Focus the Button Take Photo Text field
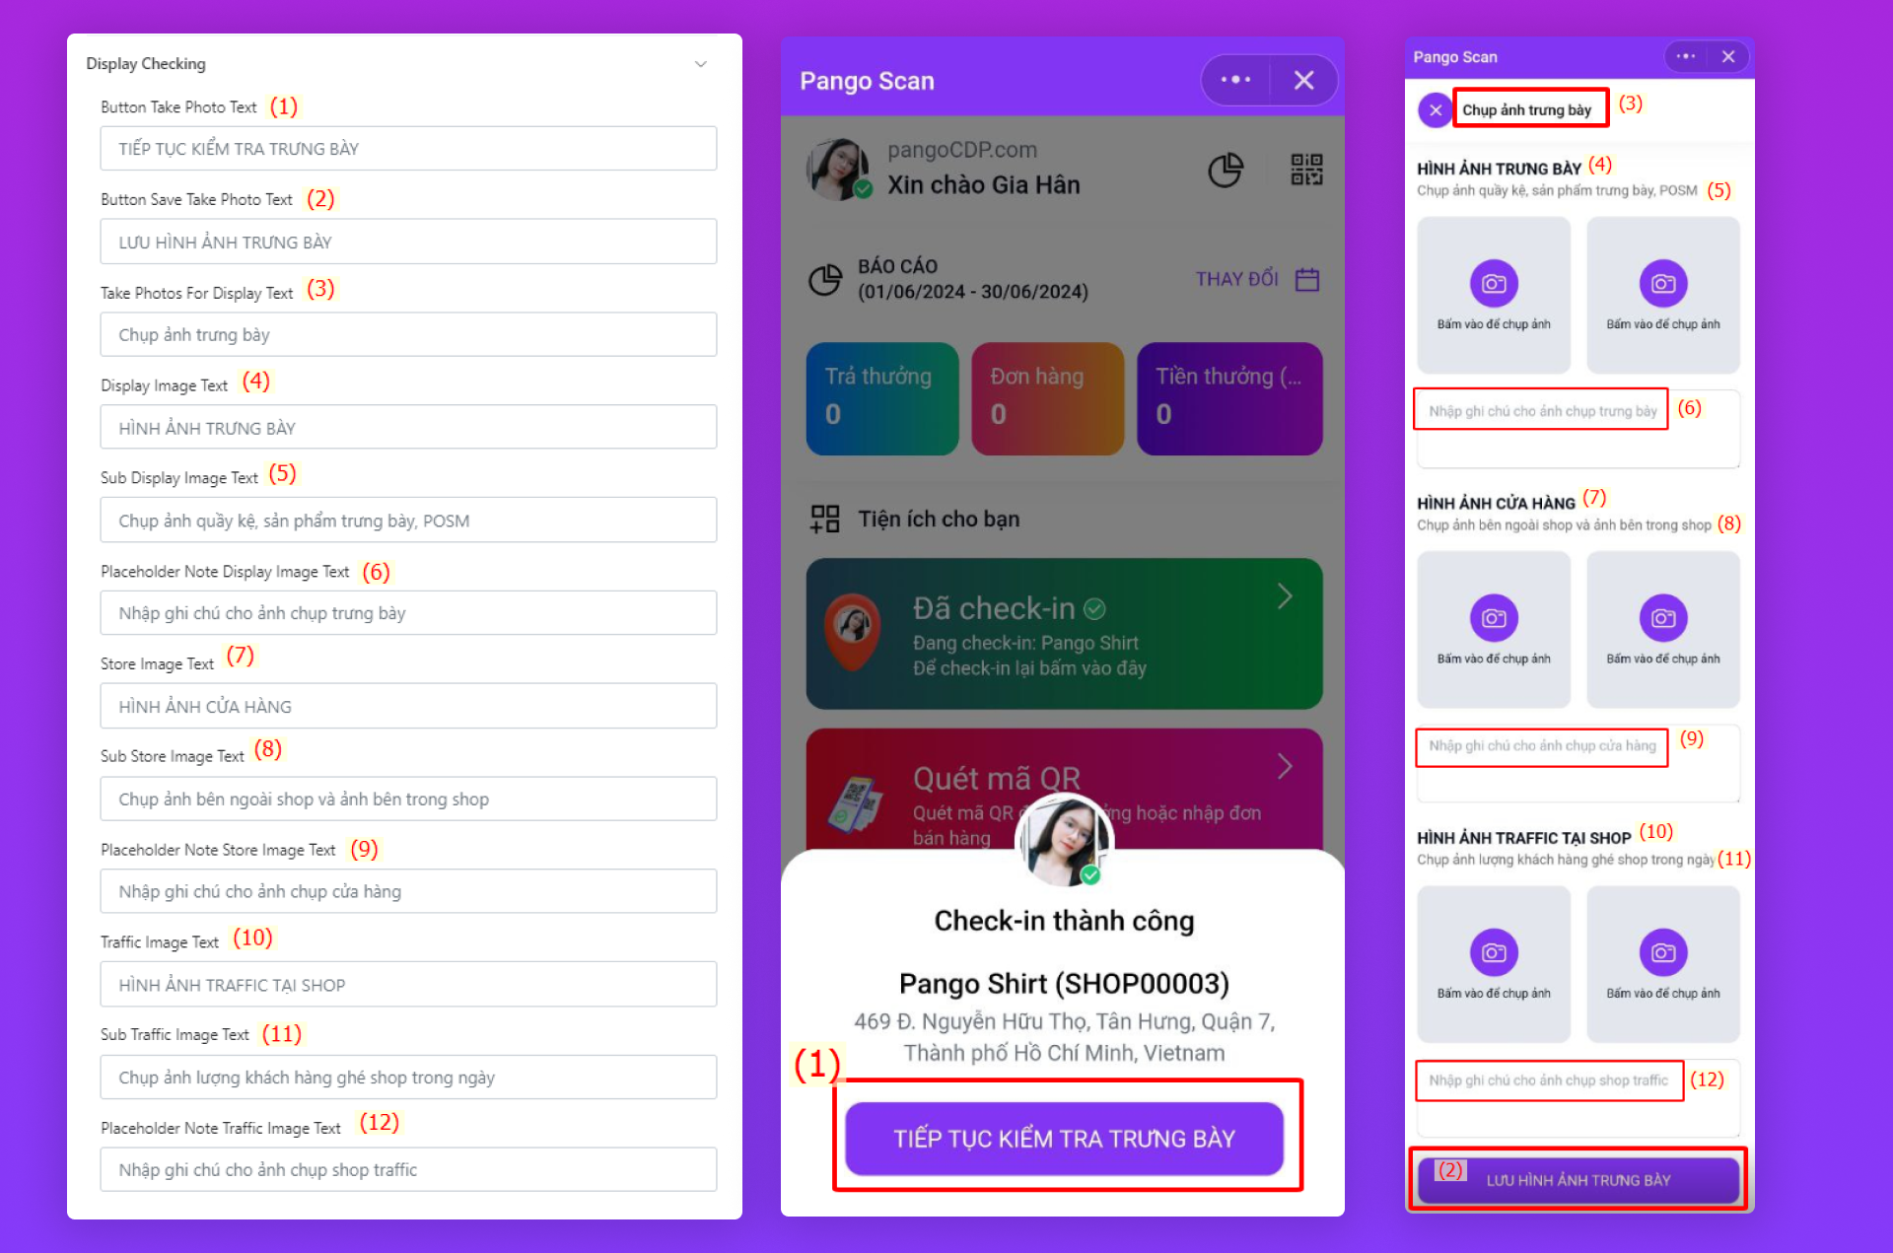This screenshot has width=1893, height=1253. pos(408,149)
